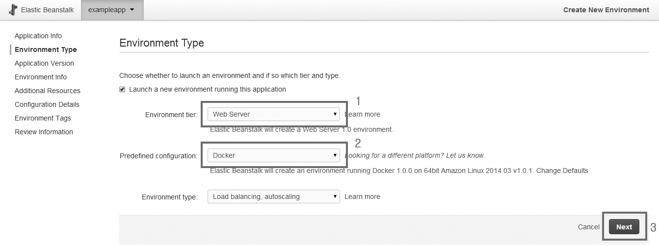Open the Environment type dropdown

pos(273,197)
